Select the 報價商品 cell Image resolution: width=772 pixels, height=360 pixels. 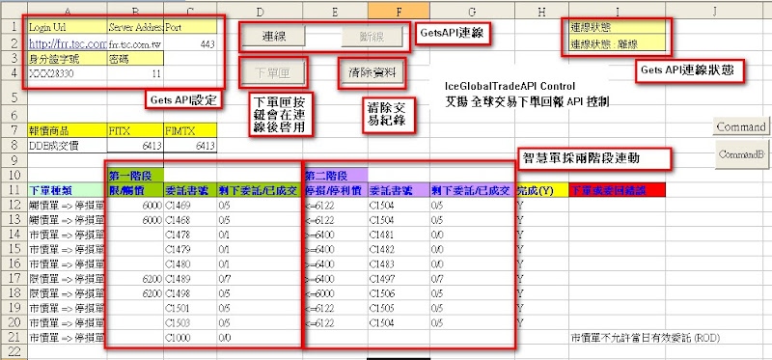tap(68, 131)
